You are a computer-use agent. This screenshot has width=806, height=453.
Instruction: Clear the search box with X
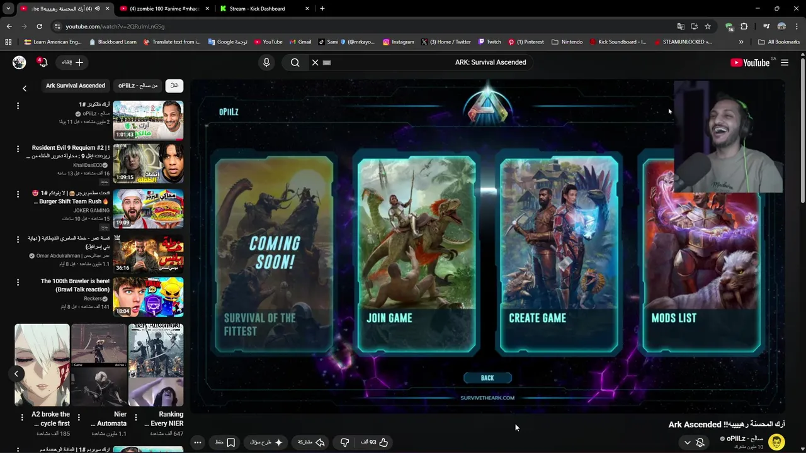coord(315,62)
